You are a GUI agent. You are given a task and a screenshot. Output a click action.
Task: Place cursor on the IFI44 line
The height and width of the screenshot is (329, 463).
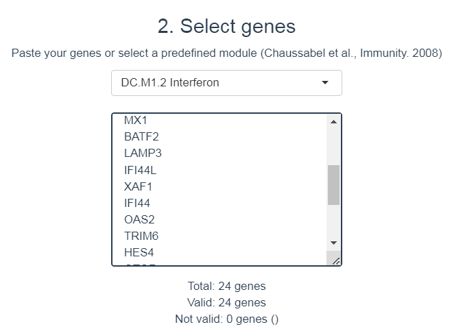137,203
